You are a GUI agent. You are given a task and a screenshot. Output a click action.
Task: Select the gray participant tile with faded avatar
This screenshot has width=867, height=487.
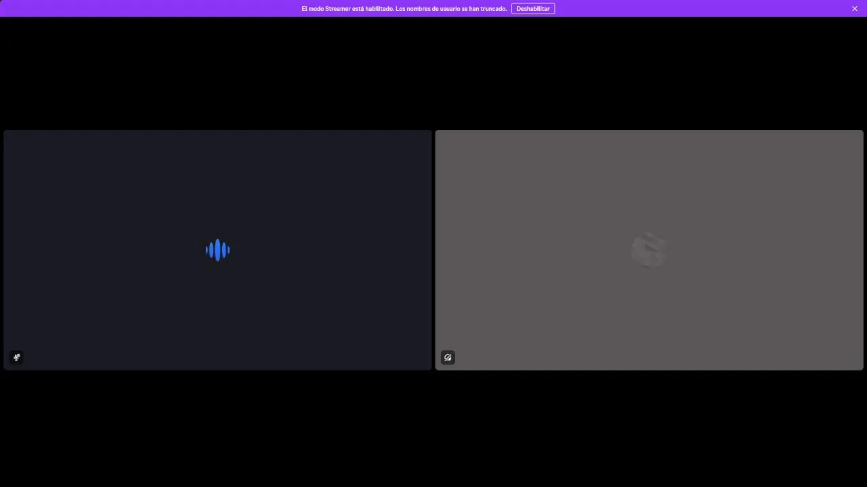point(649,250)
